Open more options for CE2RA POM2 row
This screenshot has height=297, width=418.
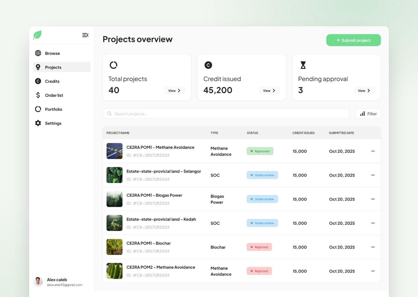[373, 271]
